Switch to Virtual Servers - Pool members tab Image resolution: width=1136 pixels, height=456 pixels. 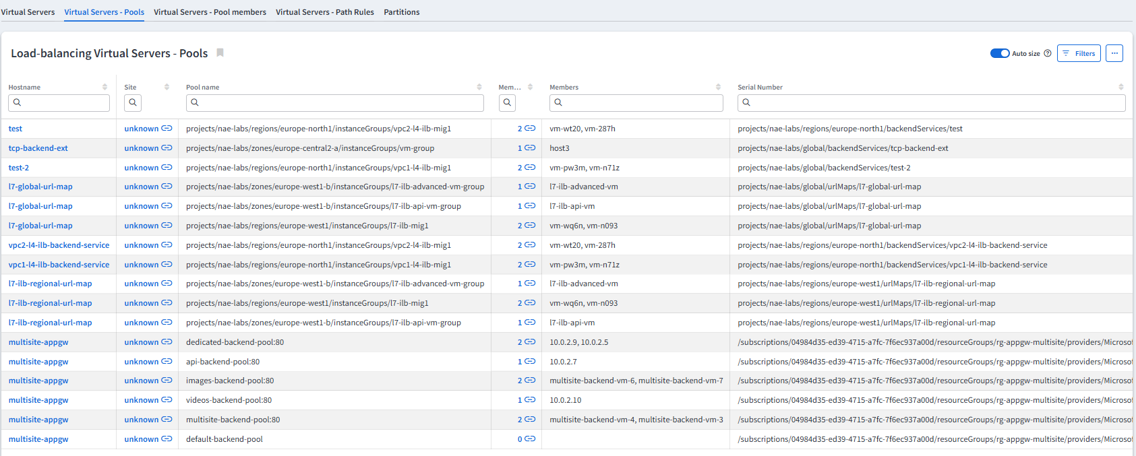[210, 12]
